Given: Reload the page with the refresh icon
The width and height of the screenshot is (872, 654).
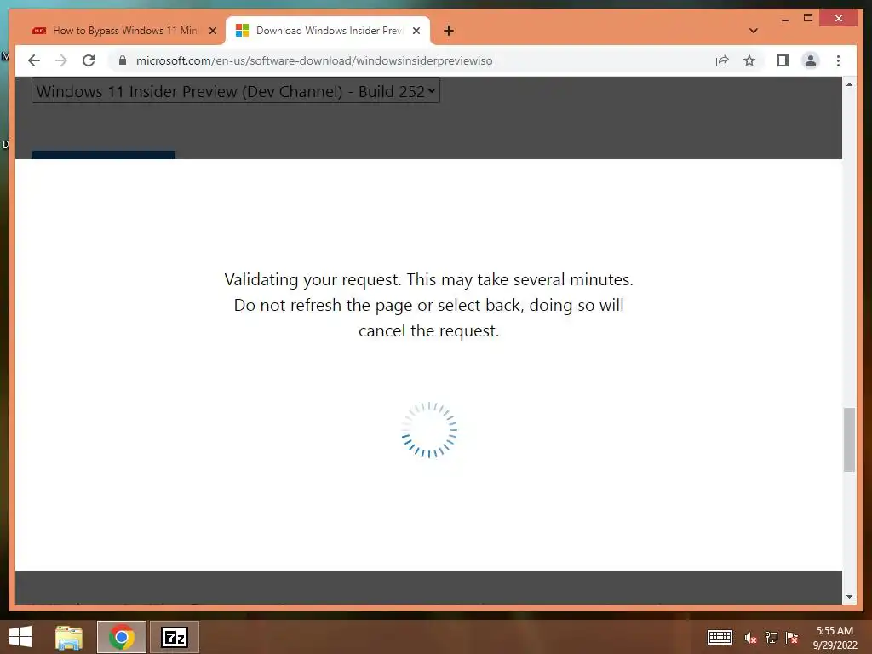Looking at the screenshot, I should click(x=89, y=60).
